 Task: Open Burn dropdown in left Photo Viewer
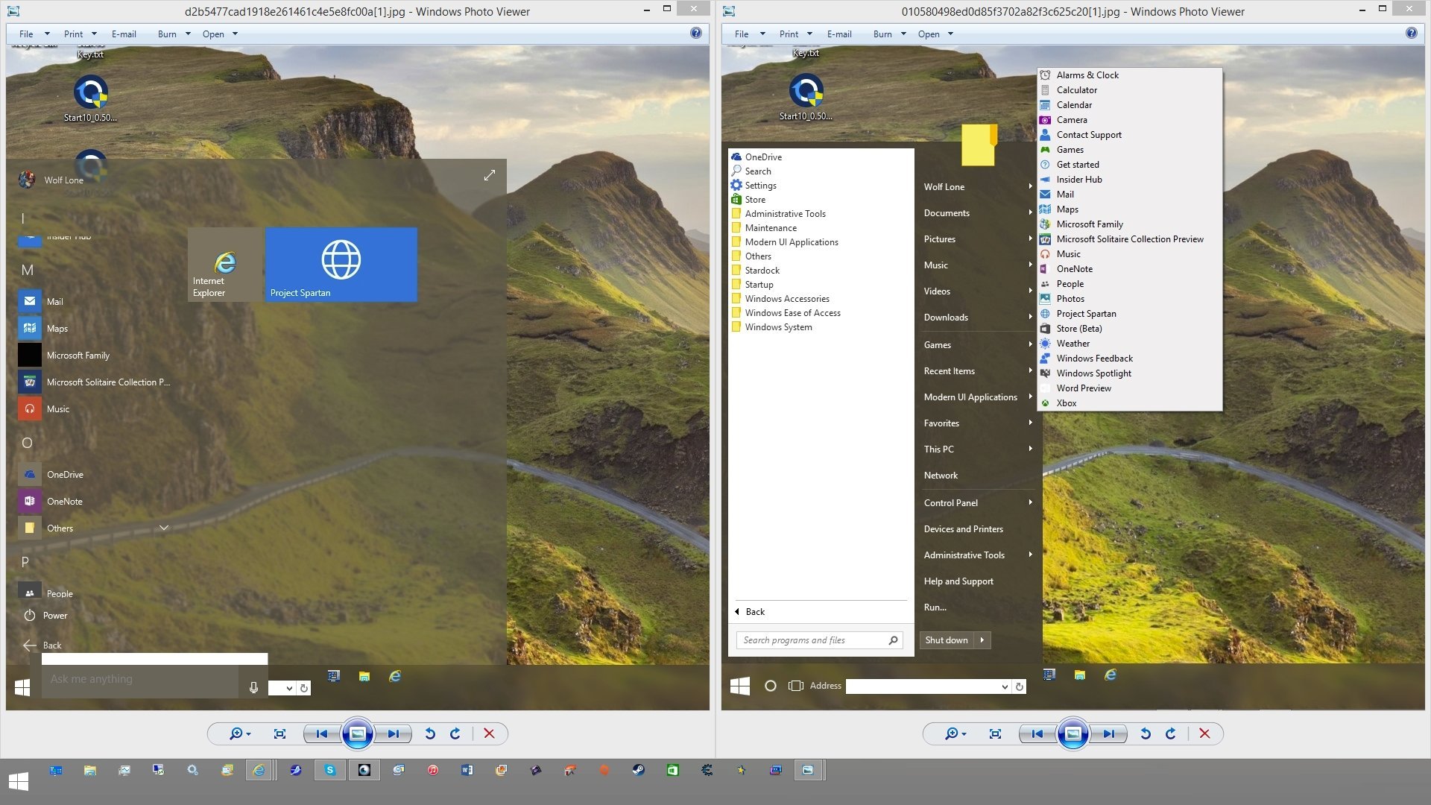click(x=174, y=34)
